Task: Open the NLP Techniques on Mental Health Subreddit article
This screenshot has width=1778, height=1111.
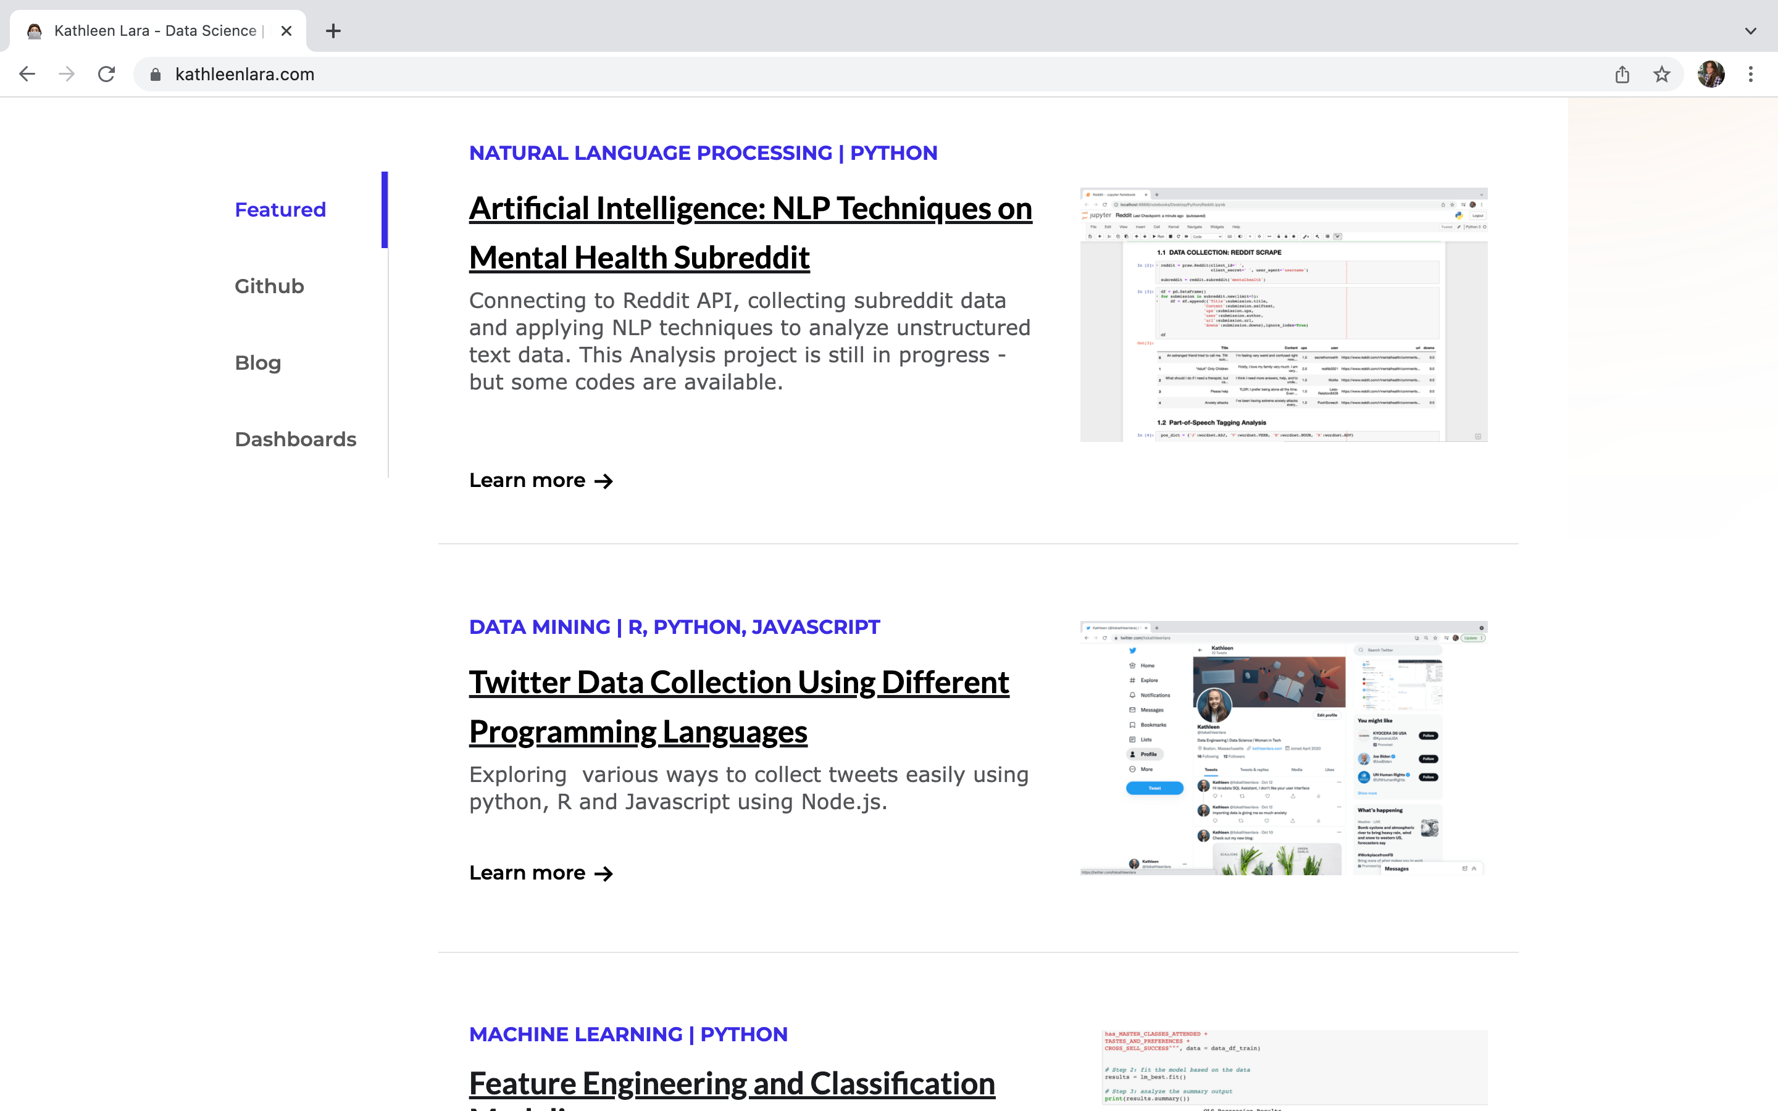Action: coord(750,233)
